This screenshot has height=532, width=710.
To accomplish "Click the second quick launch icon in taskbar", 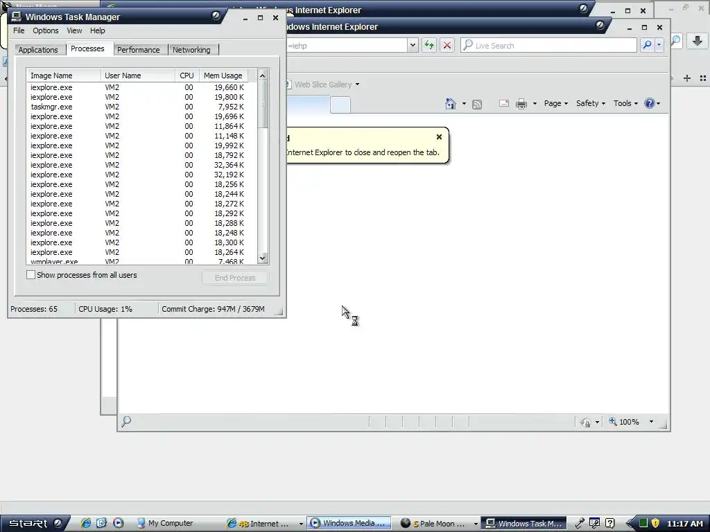I will [101, 523].
